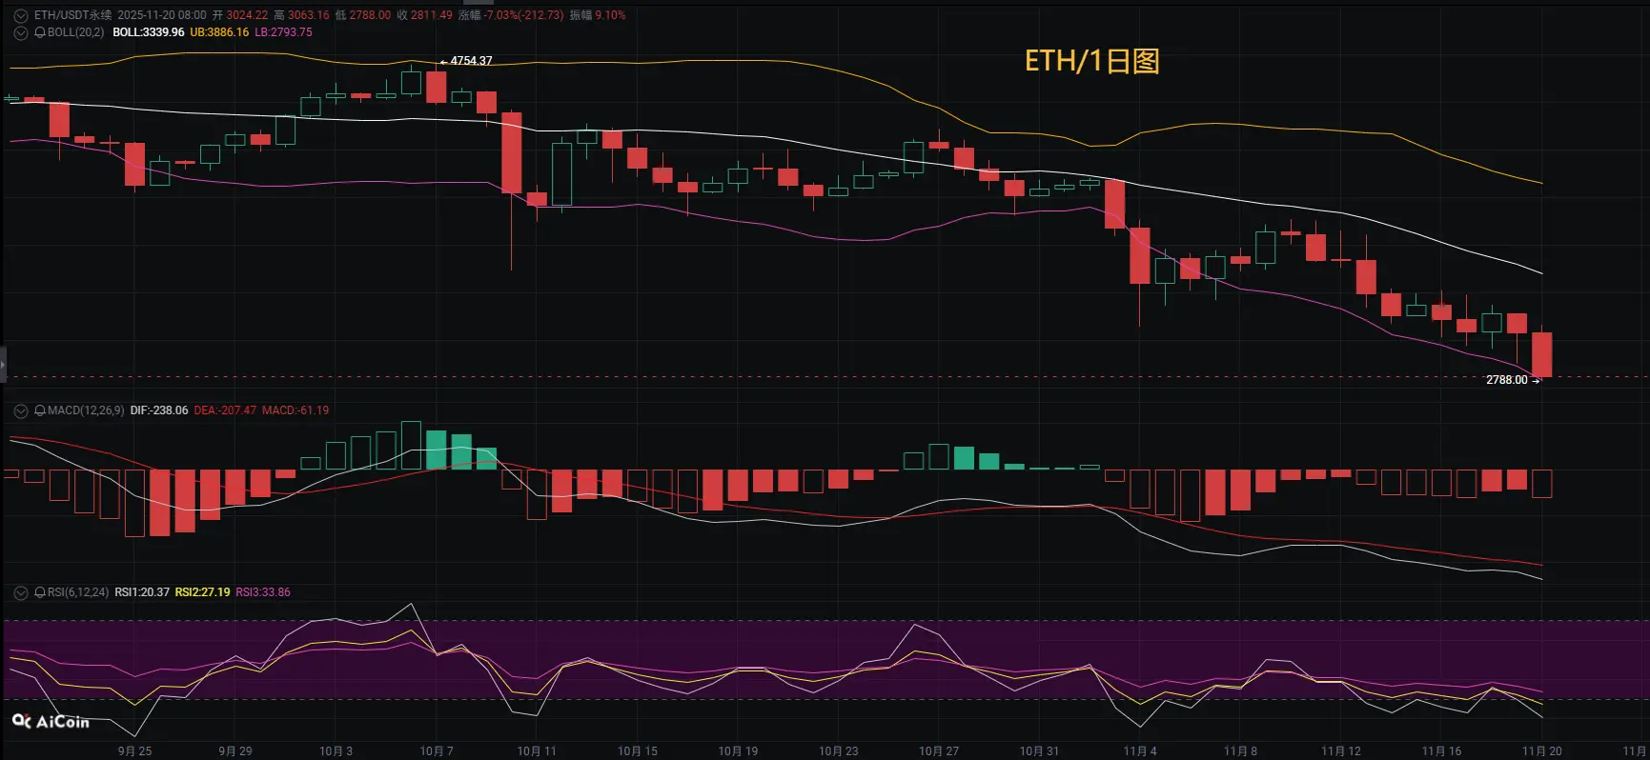The width and height of the screenshot is (1650, 760).
Task: Select the latest red candlestick
Action: [x=1542, y=354]
